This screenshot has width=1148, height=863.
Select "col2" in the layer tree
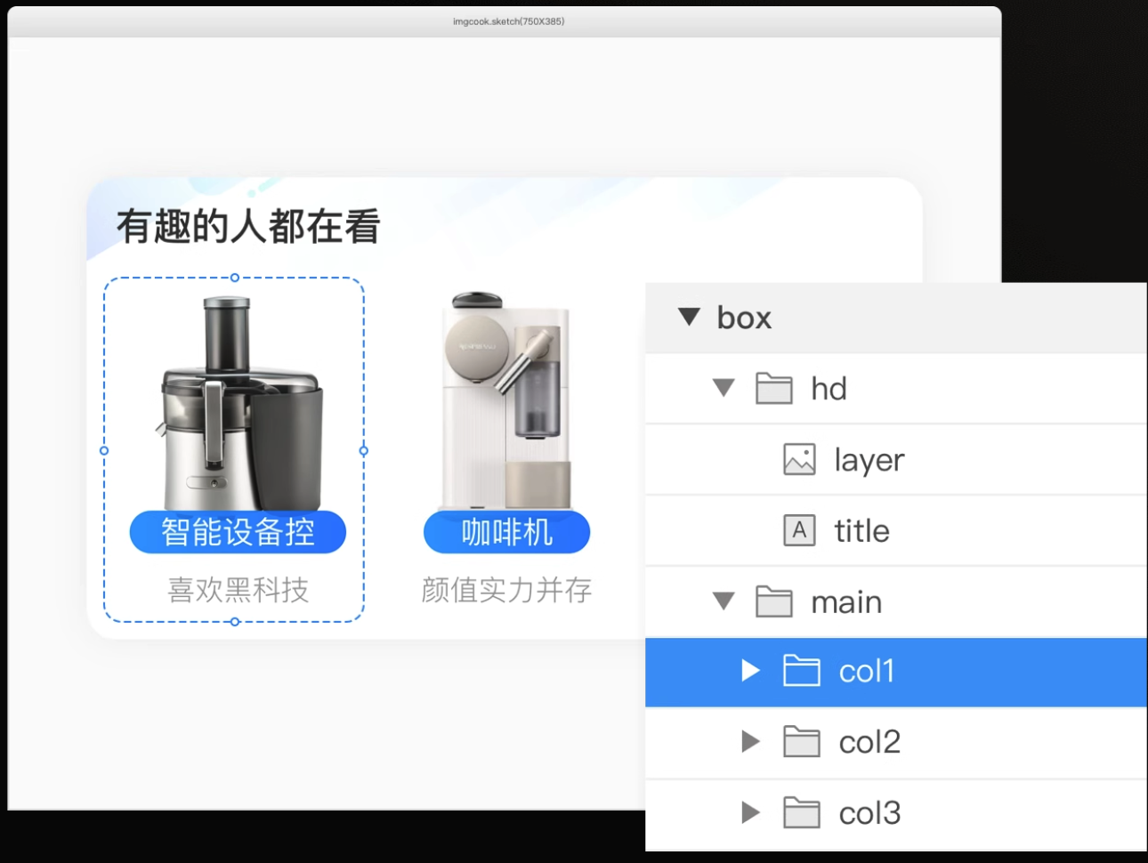[x=869, y=742]
